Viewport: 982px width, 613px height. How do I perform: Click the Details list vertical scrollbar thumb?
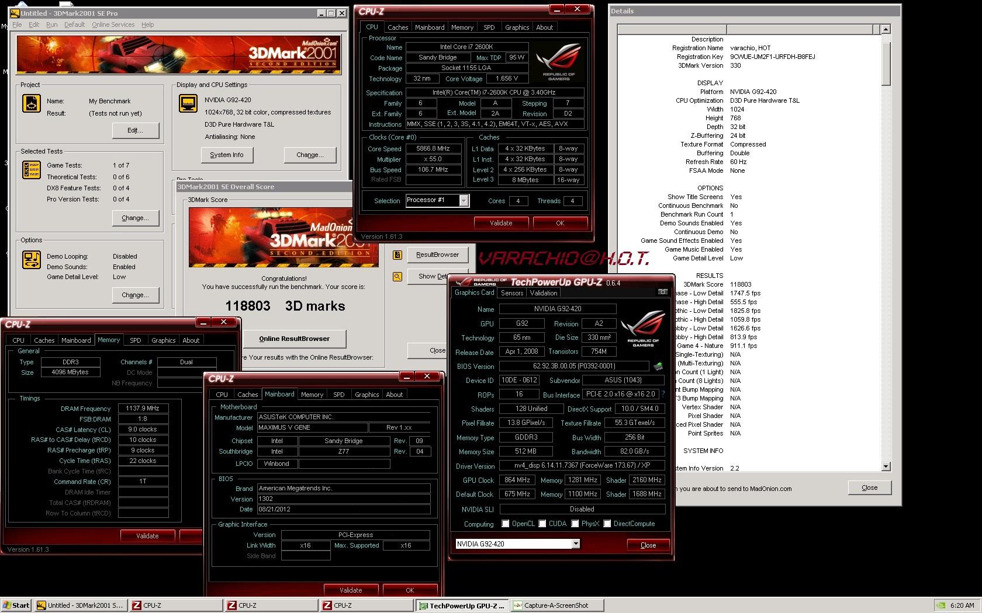pos(886,63)
